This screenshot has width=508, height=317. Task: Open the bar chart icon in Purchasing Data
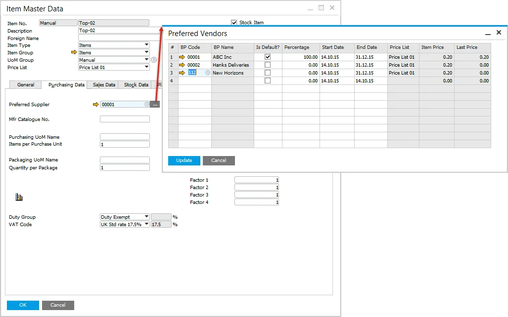(x=19, y=197)
